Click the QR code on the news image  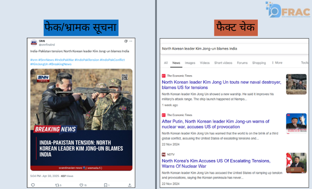124,77
